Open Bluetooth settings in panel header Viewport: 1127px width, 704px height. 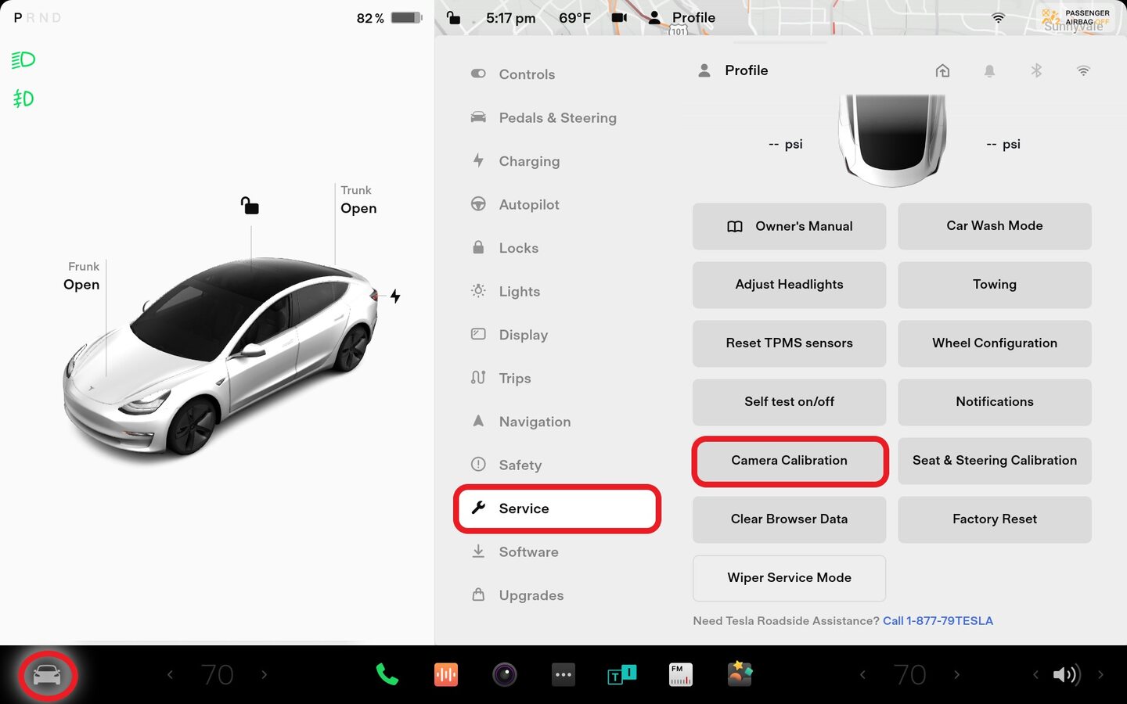pos(1036,70)
